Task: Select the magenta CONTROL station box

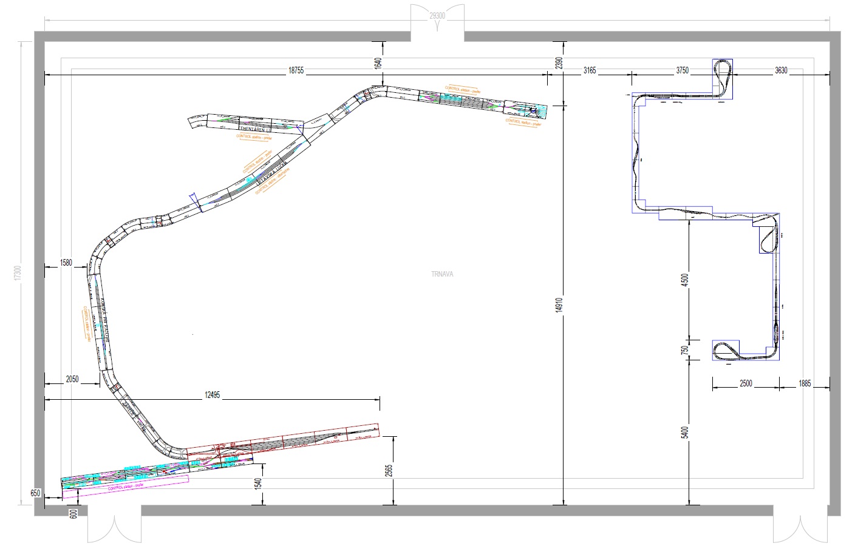Action: (x=126, y=488)
